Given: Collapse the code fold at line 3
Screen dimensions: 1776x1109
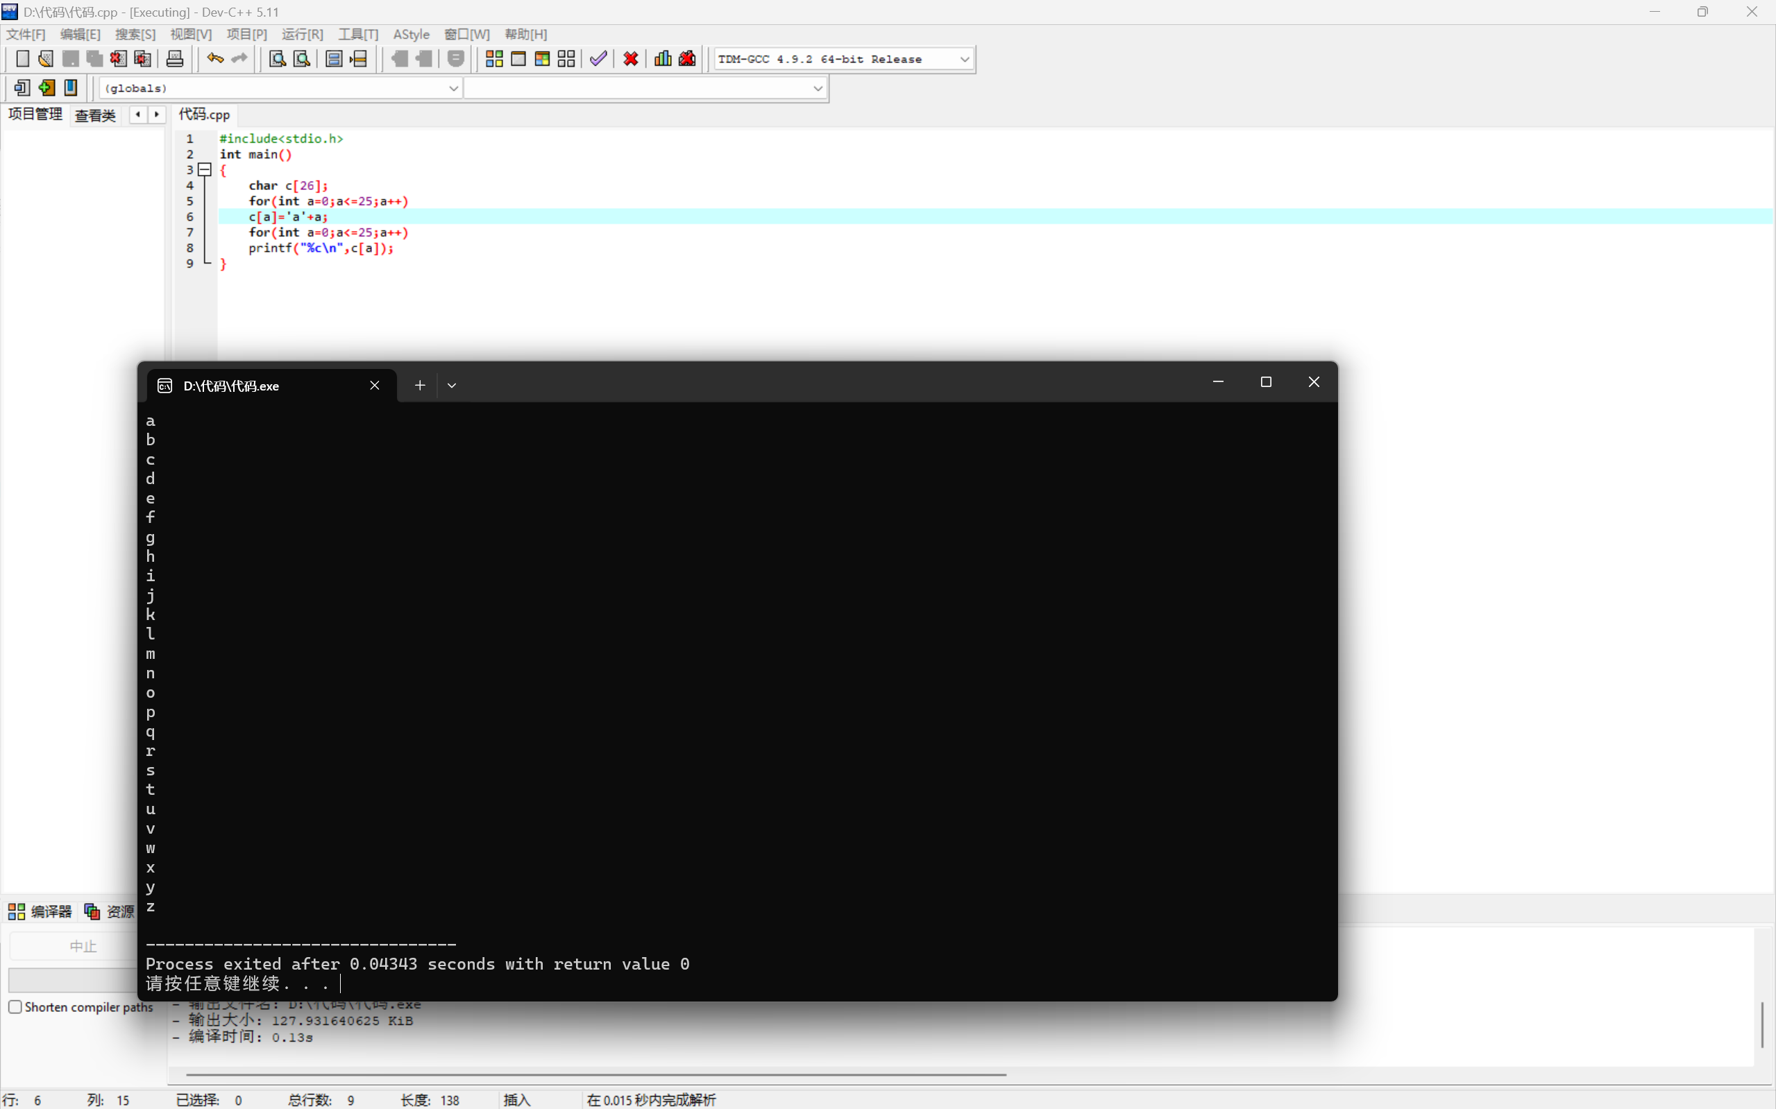Looking at the screenshot, I should [x=205, y=170].
